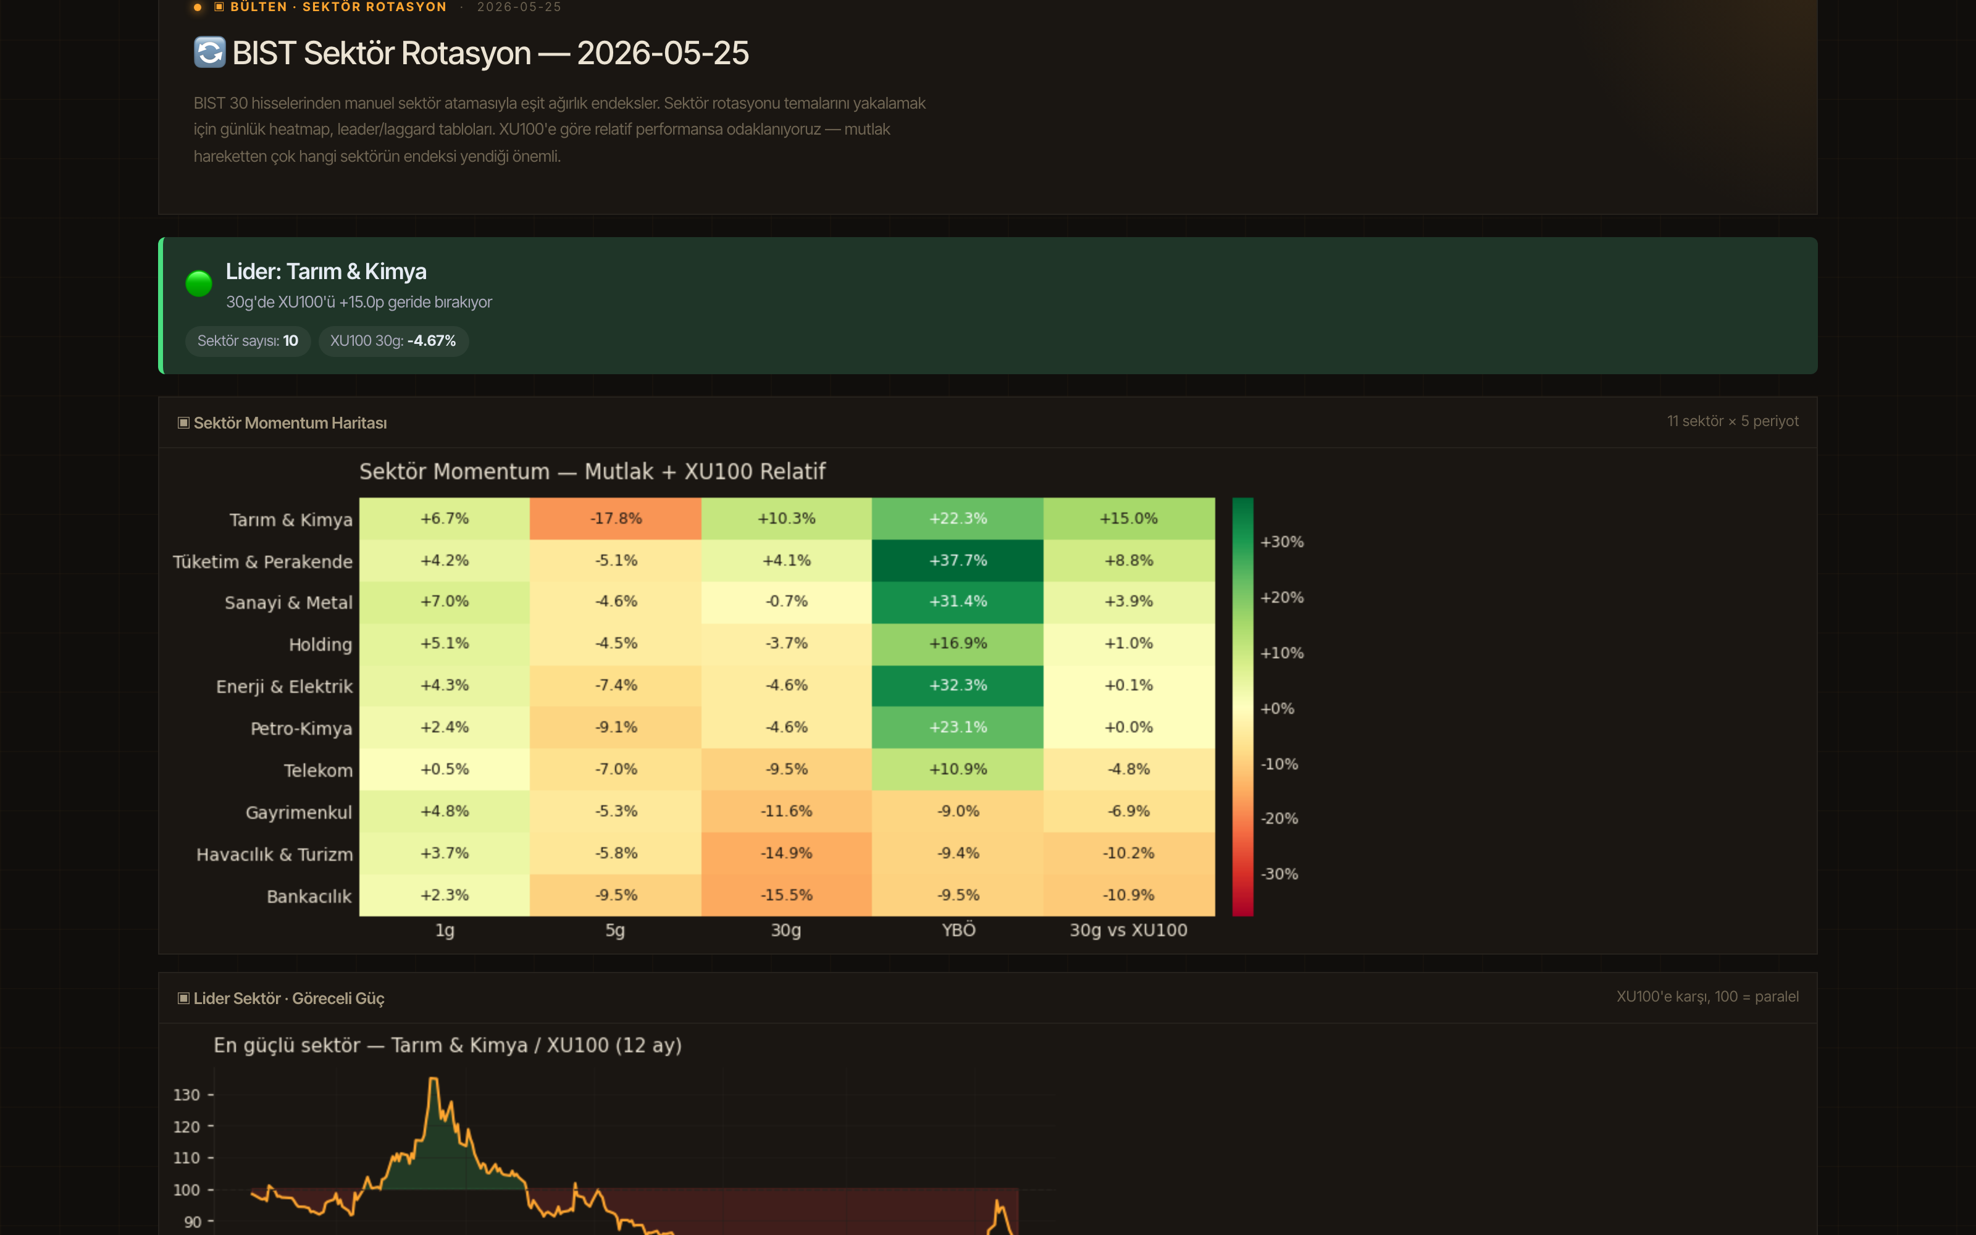Click the chart title Sektör Momentum — Mutlak + XU100 Relatif
Image resolution: width=1976 pixels, height=1235 pixels.
pos(592,471)
